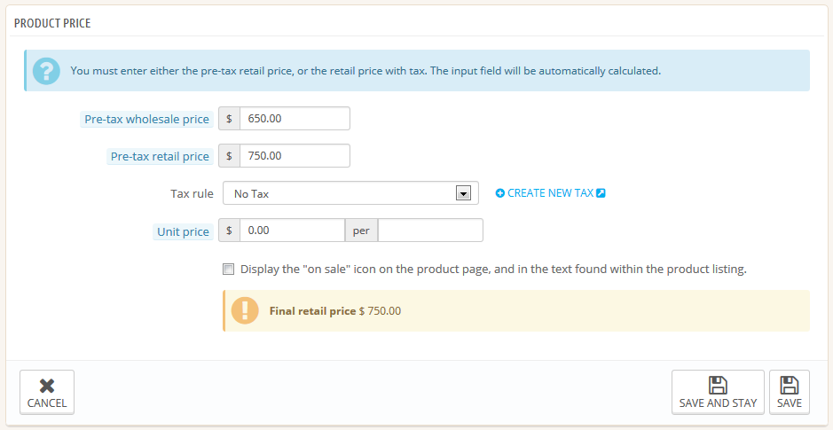Click the Pre-tax wholesale price label
The height and width of the screenshot is (430, 833).
[x=146, y=119]
